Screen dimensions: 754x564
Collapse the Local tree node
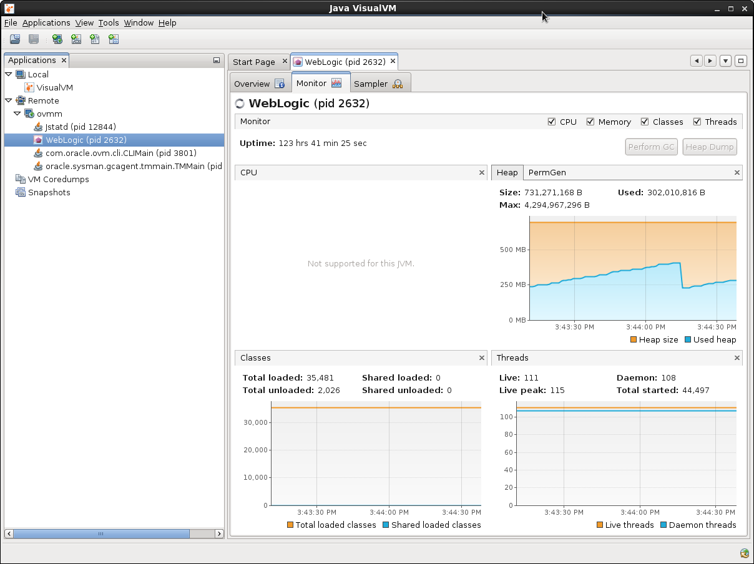(x=9, y=74)
